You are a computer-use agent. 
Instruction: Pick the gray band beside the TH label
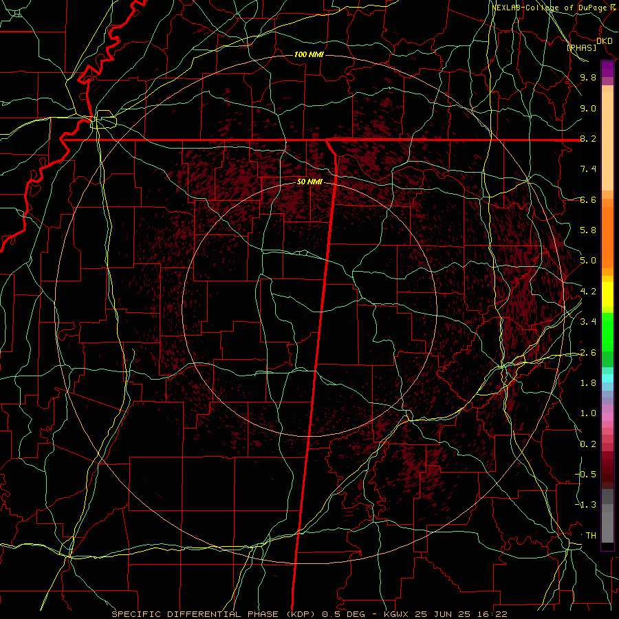tap(607, 527)
